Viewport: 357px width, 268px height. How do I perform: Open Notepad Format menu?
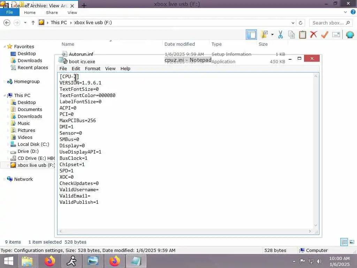click(x=92, y=69)
